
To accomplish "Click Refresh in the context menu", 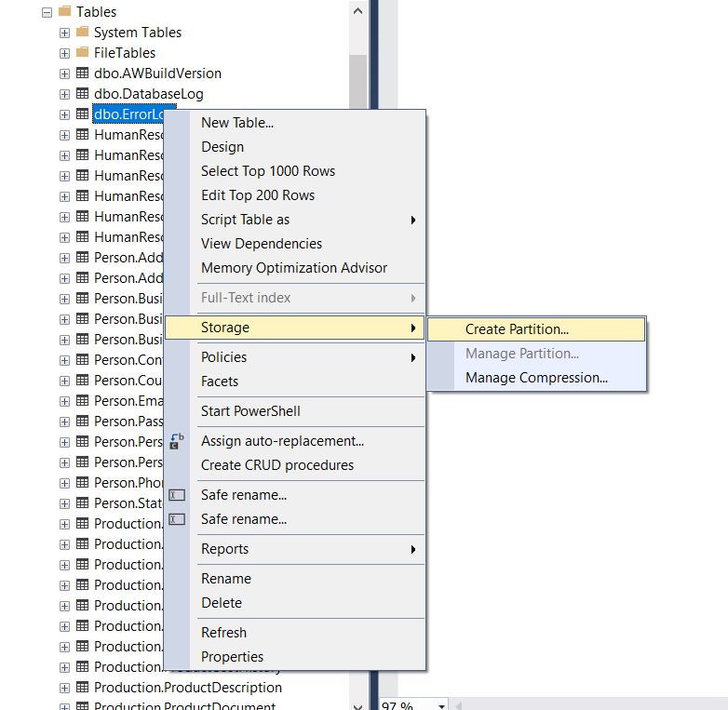I will 295,633.
